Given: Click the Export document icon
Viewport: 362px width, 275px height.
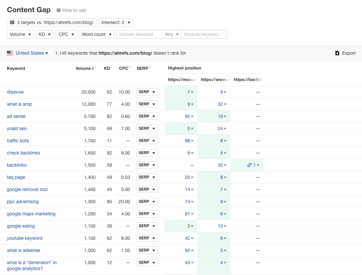Looking at the screenshot, I should pyautogui.click(x=337, y=53).
